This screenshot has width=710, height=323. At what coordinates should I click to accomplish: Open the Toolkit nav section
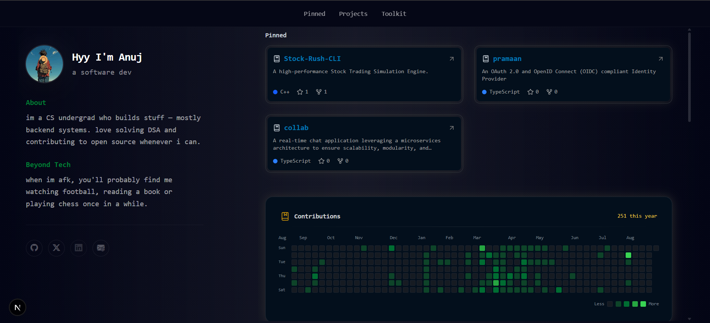pos(394,14)
